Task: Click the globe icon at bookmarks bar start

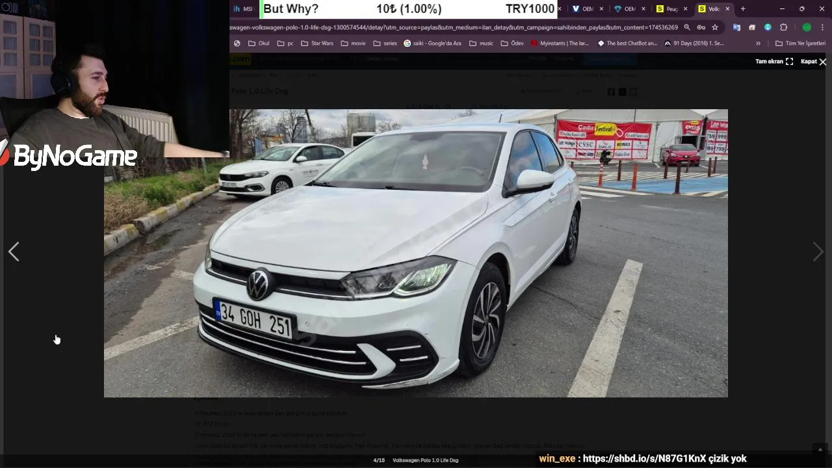Action: pyautogui.click(x=237, y=44)
